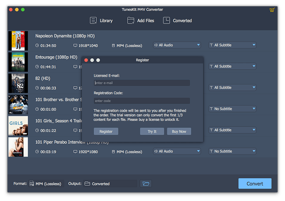Click the open output folder icon

146,184
